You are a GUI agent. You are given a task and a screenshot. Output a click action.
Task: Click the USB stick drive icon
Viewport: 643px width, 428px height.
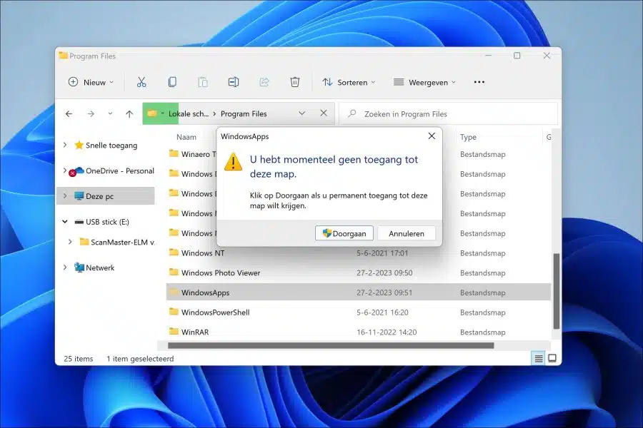(x=79, y=222)
